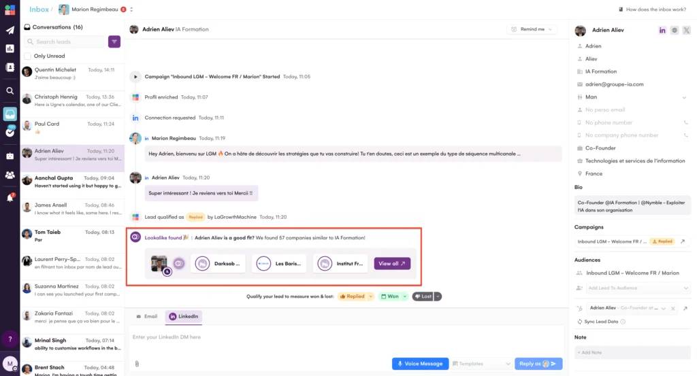Open Adrien Aliev's LinkedIn profile icon
The height and width of the screenshot is (376, 697).
(662, 31)
